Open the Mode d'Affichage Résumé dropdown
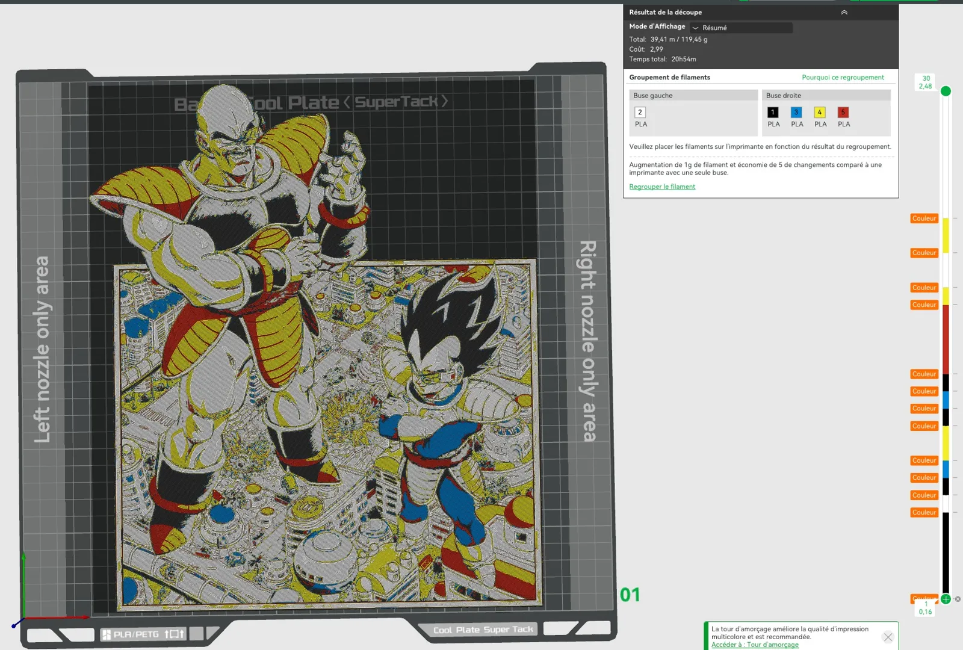The width and height of the screenshot is (963, 650). click(x=741, y=28)
